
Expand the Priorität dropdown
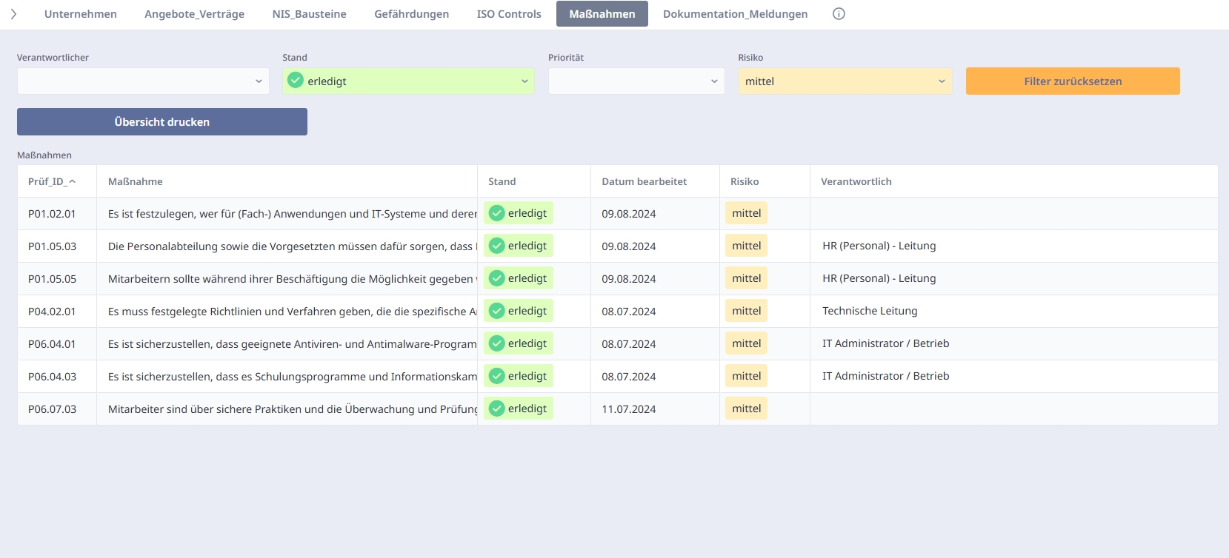714,81
